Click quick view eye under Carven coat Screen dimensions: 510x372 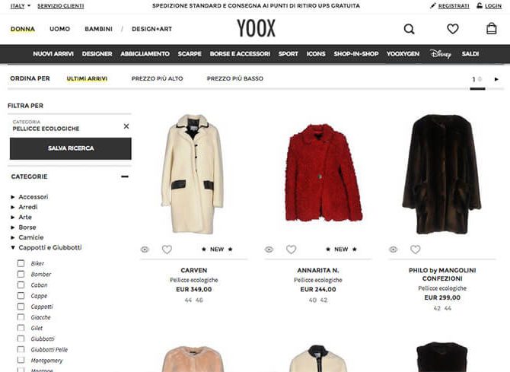[145, 250]
